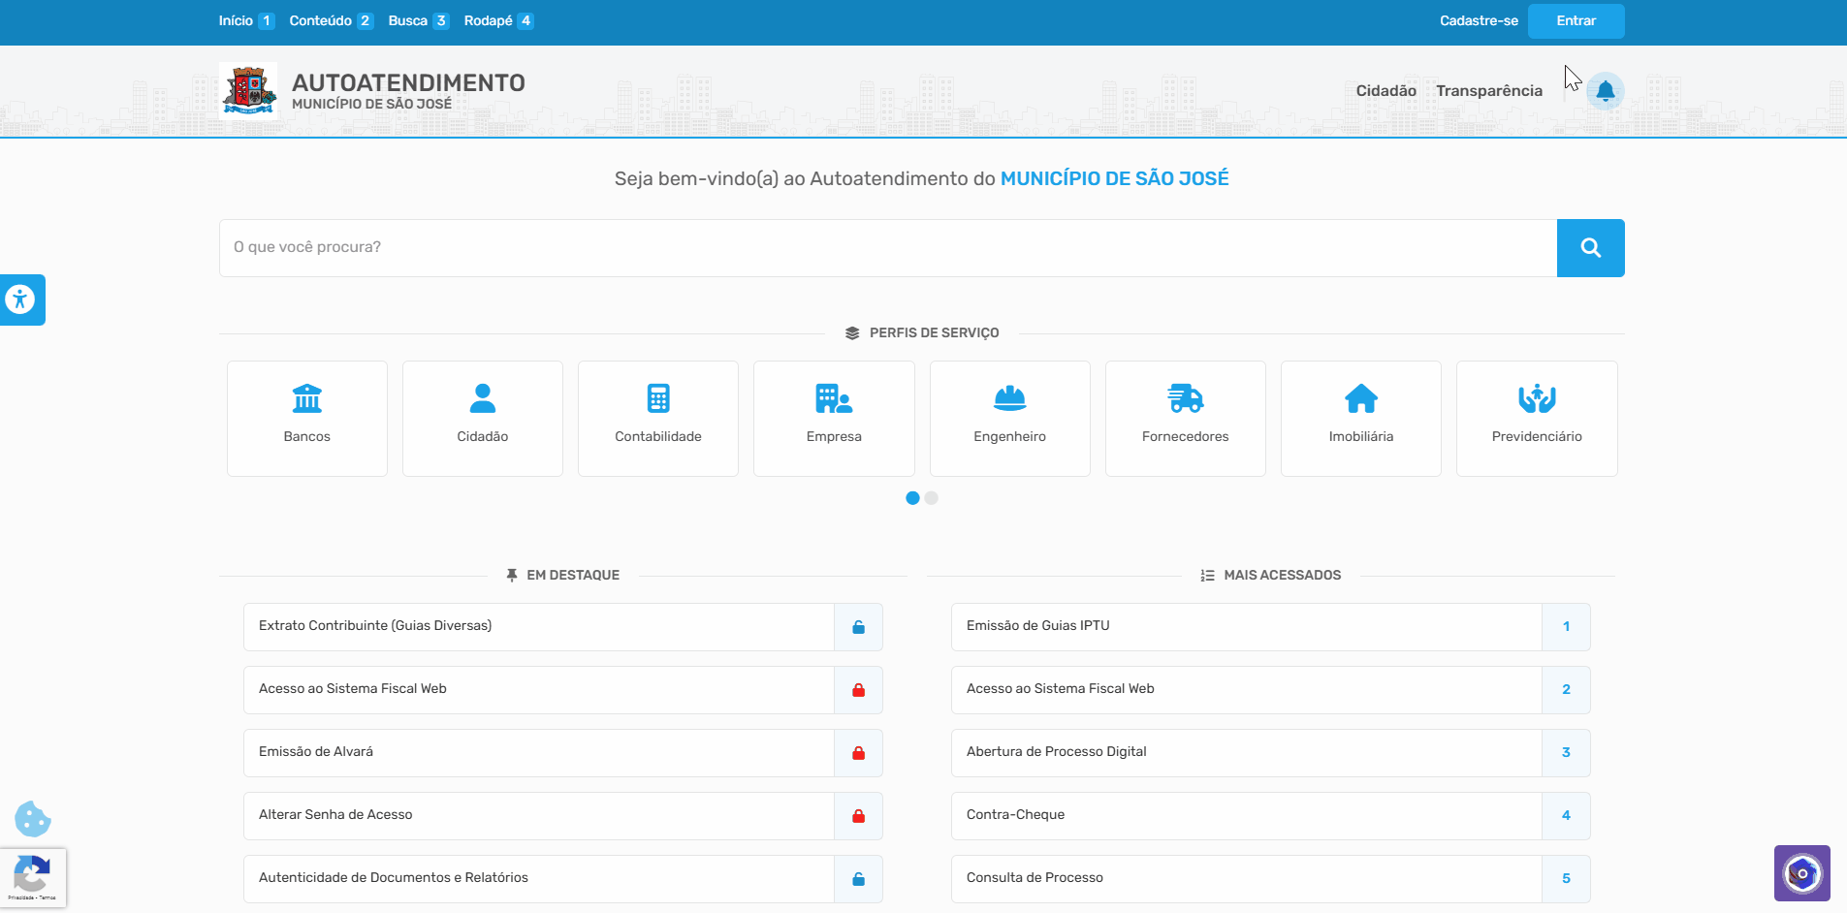This screenshot has width=1847, height=913.
Task: Click the Entrar login button
Action: click(1576, 21)
